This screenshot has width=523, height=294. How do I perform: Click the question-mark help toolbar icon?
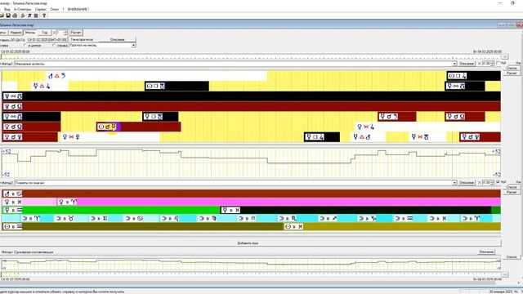(44, 16)
